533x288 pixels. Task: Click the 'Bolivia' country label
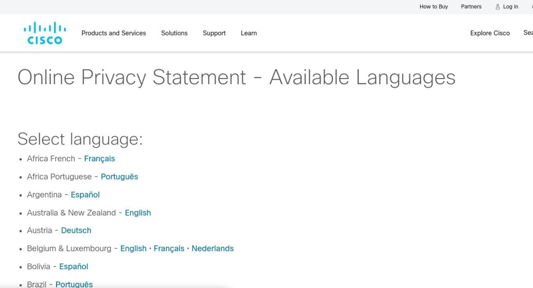click(x=39, y=267)
